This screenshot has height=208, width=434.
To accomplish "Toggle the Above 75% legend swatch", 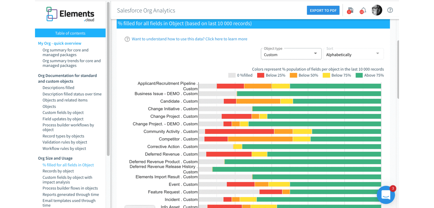I will 359,75.
